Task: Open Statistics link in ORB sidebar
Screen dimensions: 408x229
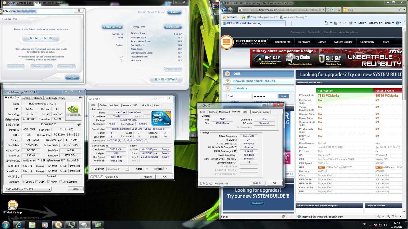Action: click(240, 88)
